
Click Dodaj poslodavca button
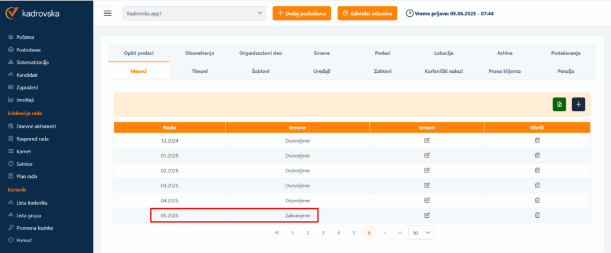pyautogui.click(x=301, y=13)
